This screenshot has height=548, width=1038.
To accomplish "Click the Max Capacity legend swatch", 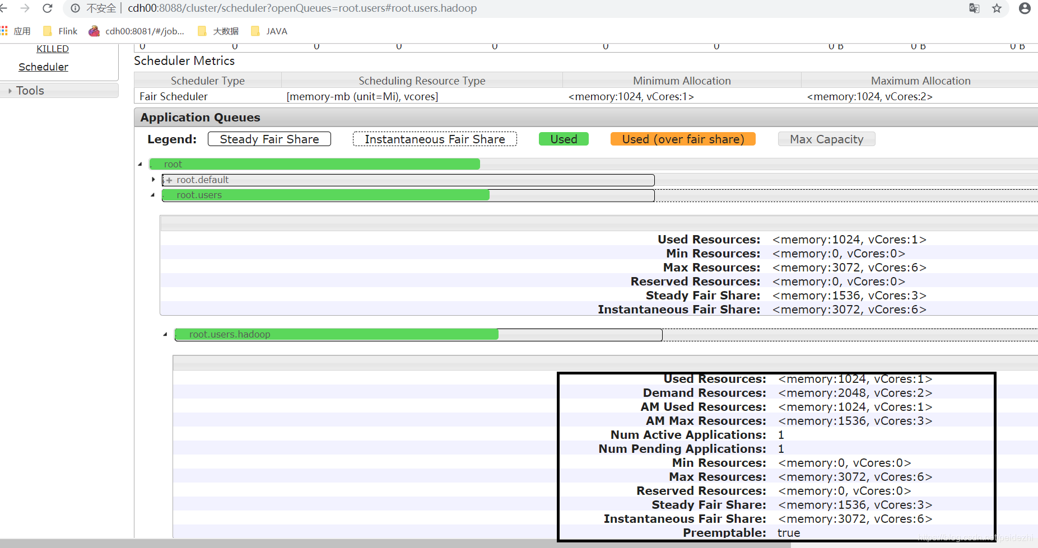I will [826, 139].
